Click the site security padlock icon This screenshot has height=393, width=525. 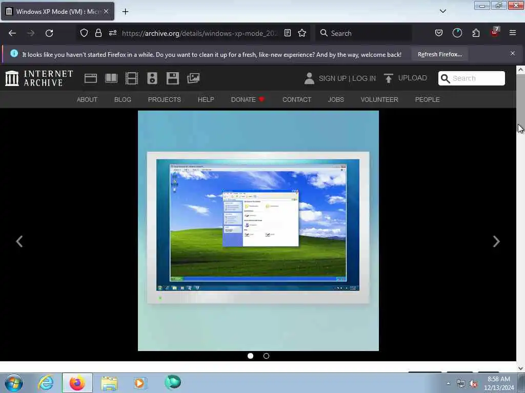98,33
